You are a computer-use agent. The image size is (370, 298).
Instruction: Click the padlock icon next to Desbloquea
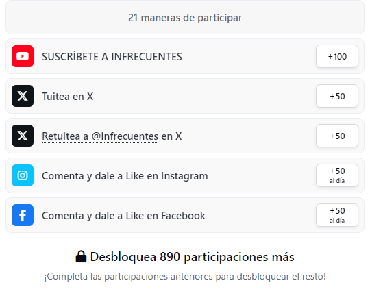tap(81, 256)
